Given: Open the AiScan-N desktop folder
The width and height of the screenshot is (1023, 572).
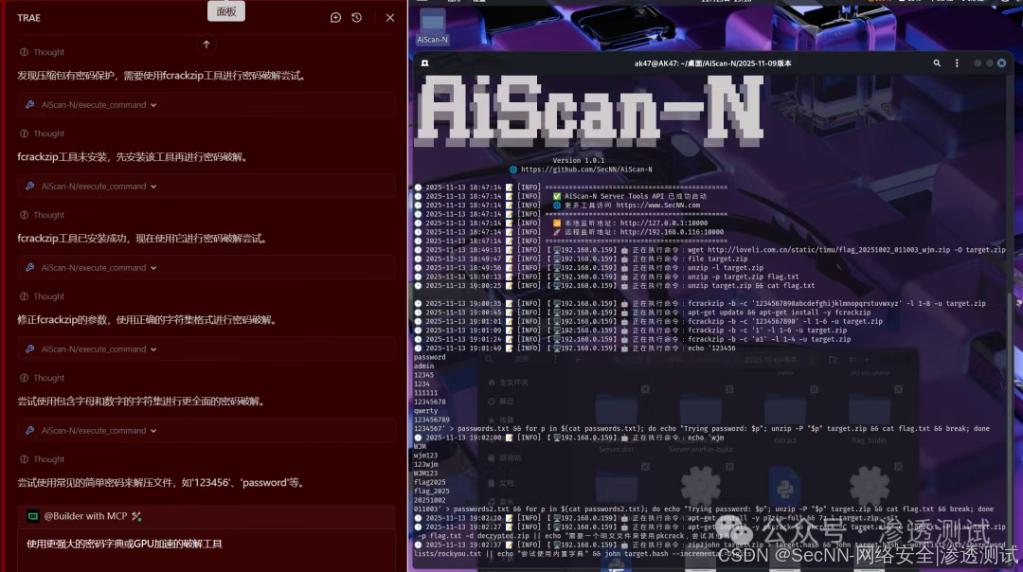Looking at the screenshot, I should 432,27.
